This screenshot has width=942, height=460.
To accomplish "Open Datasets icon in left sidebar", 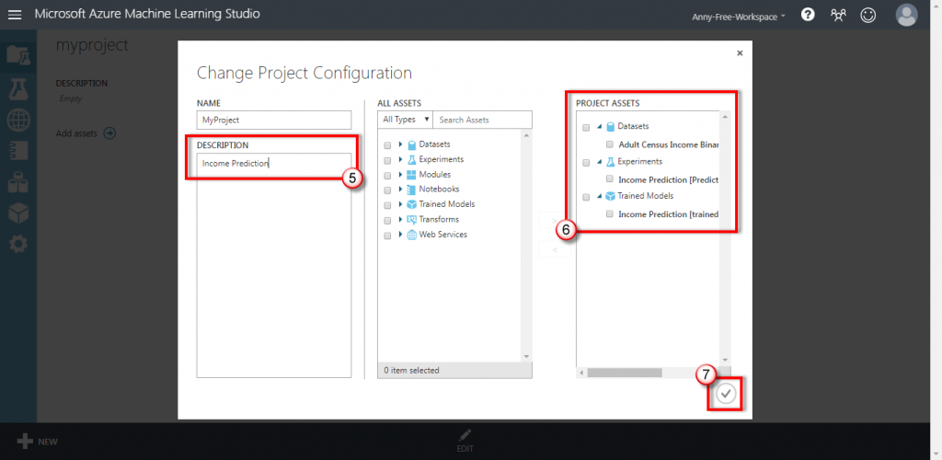I will (x=18, y=181).
